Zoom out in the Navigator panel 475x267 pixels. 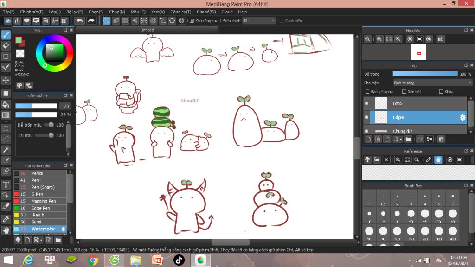tap(398, 39)
